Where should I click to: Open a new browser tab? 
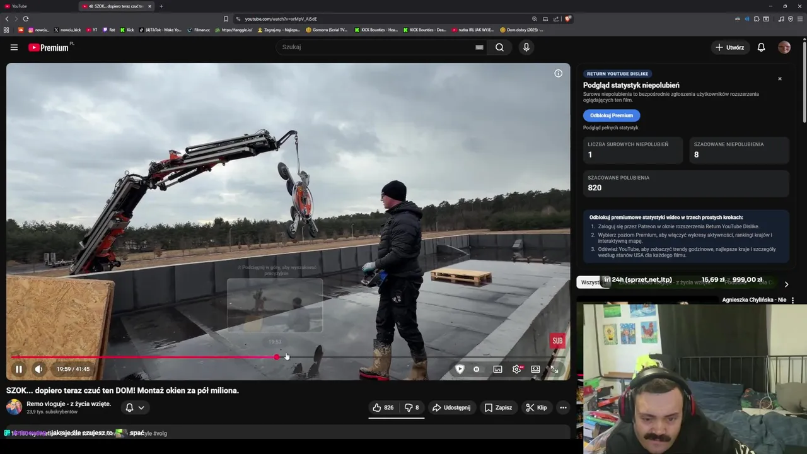pos(161,6)
